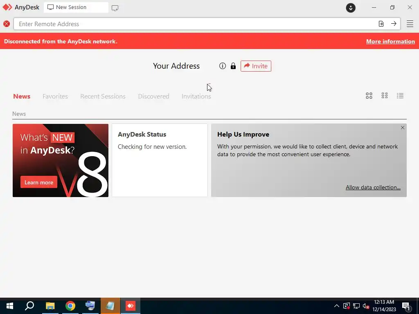The image size is (419, 314).
Task: Open the New Session tab
Action: [76, 7]
